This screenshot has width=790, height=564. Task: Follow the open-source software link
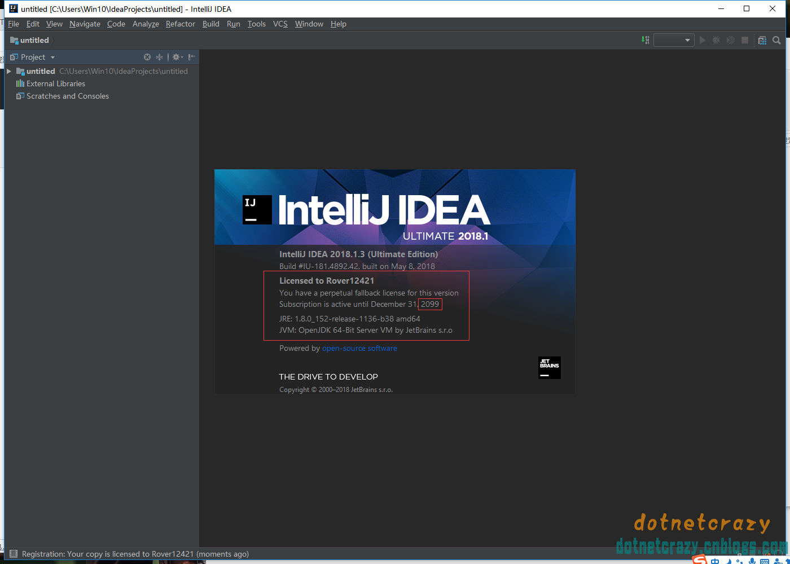[x=359, y=348]
